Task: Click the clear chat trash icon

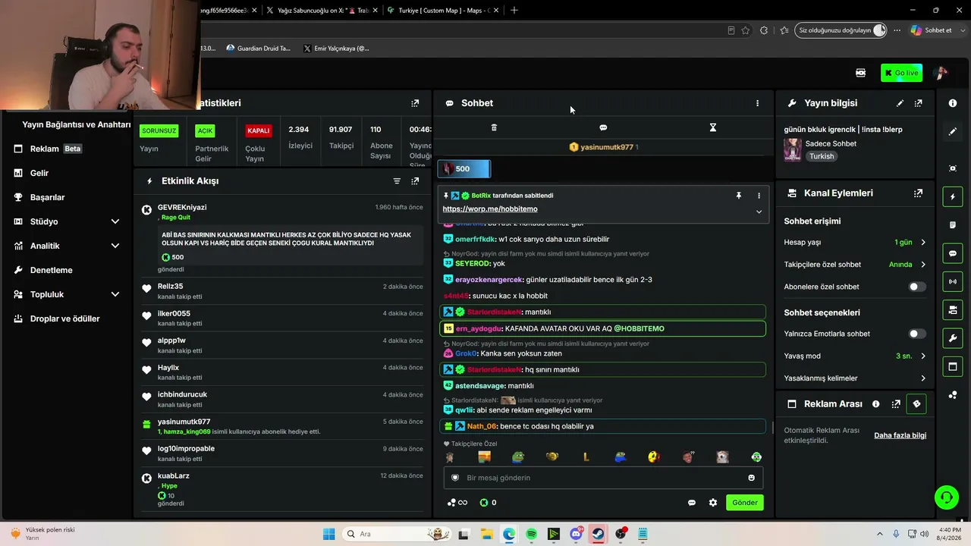Action: point(494,127)
